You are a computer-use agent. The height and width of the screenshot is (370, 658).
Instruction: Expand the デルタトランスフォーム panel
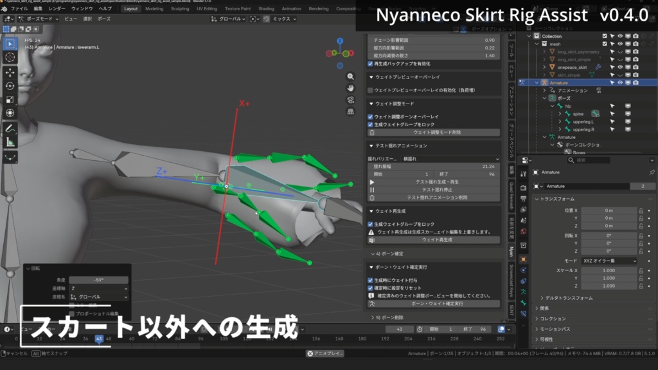[566, 298]
